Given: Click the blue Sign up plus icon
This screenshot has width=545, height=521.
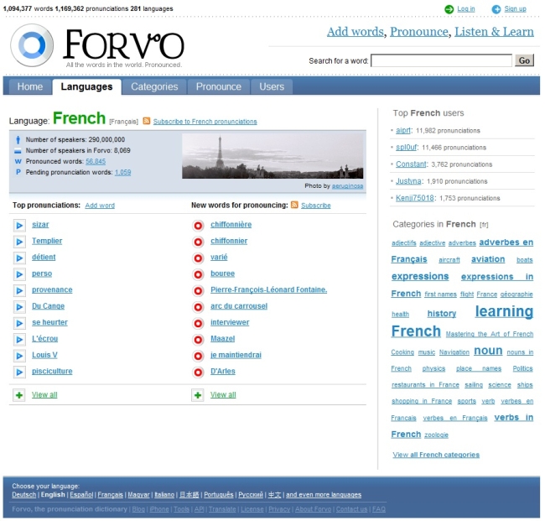Looking at the screenshot, I should coord(496,9).
